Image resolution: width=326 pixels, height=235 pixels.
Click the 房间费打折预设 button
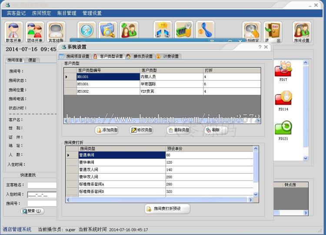point(167,208)
